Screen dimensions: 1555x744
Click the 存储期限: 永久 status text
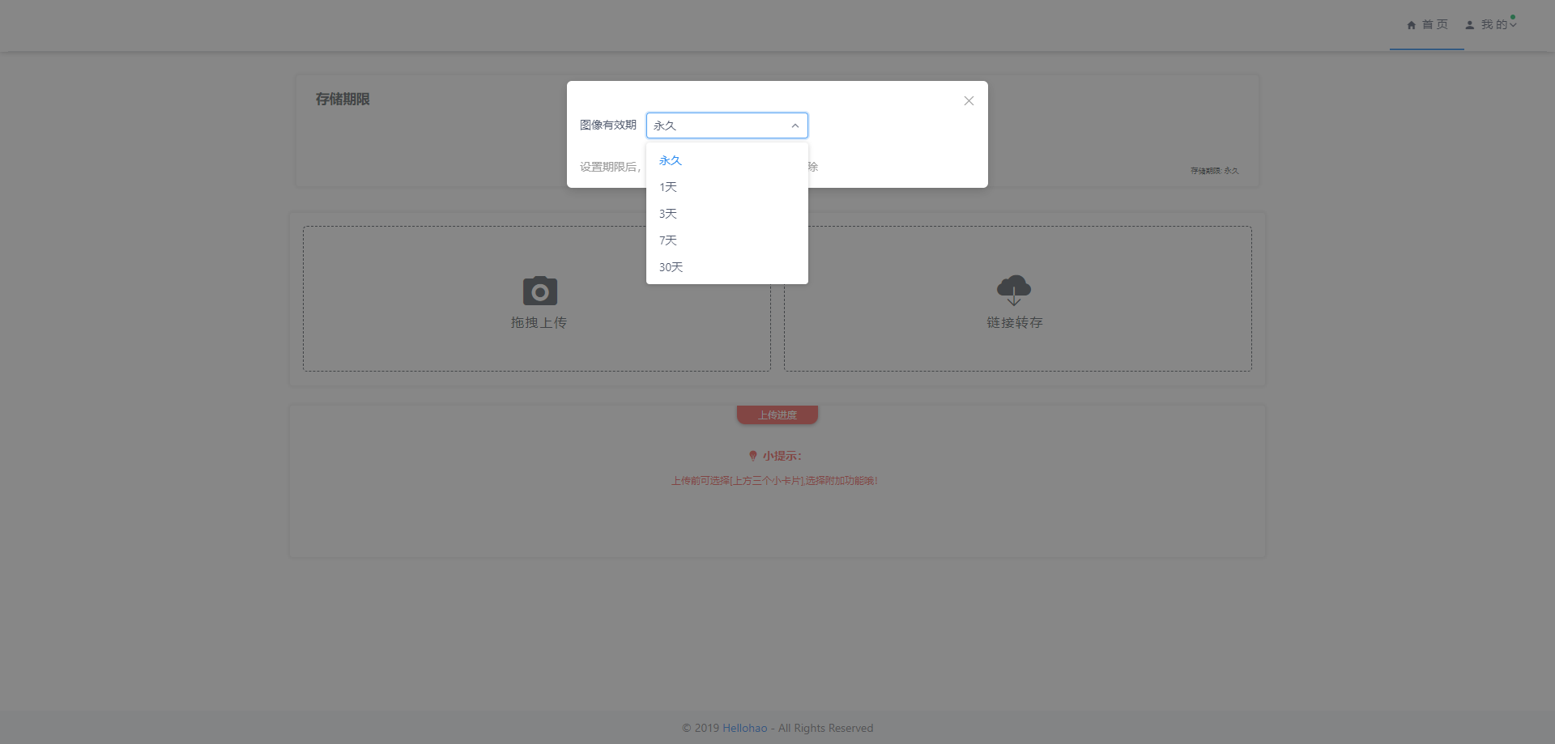[x=1215, y=171]
